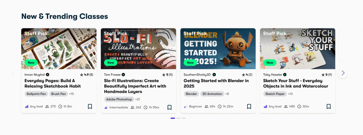This screenshot has width=363, height=135.
Task: Open Sketch Your Stuff class title link
Action: [296, 83]
